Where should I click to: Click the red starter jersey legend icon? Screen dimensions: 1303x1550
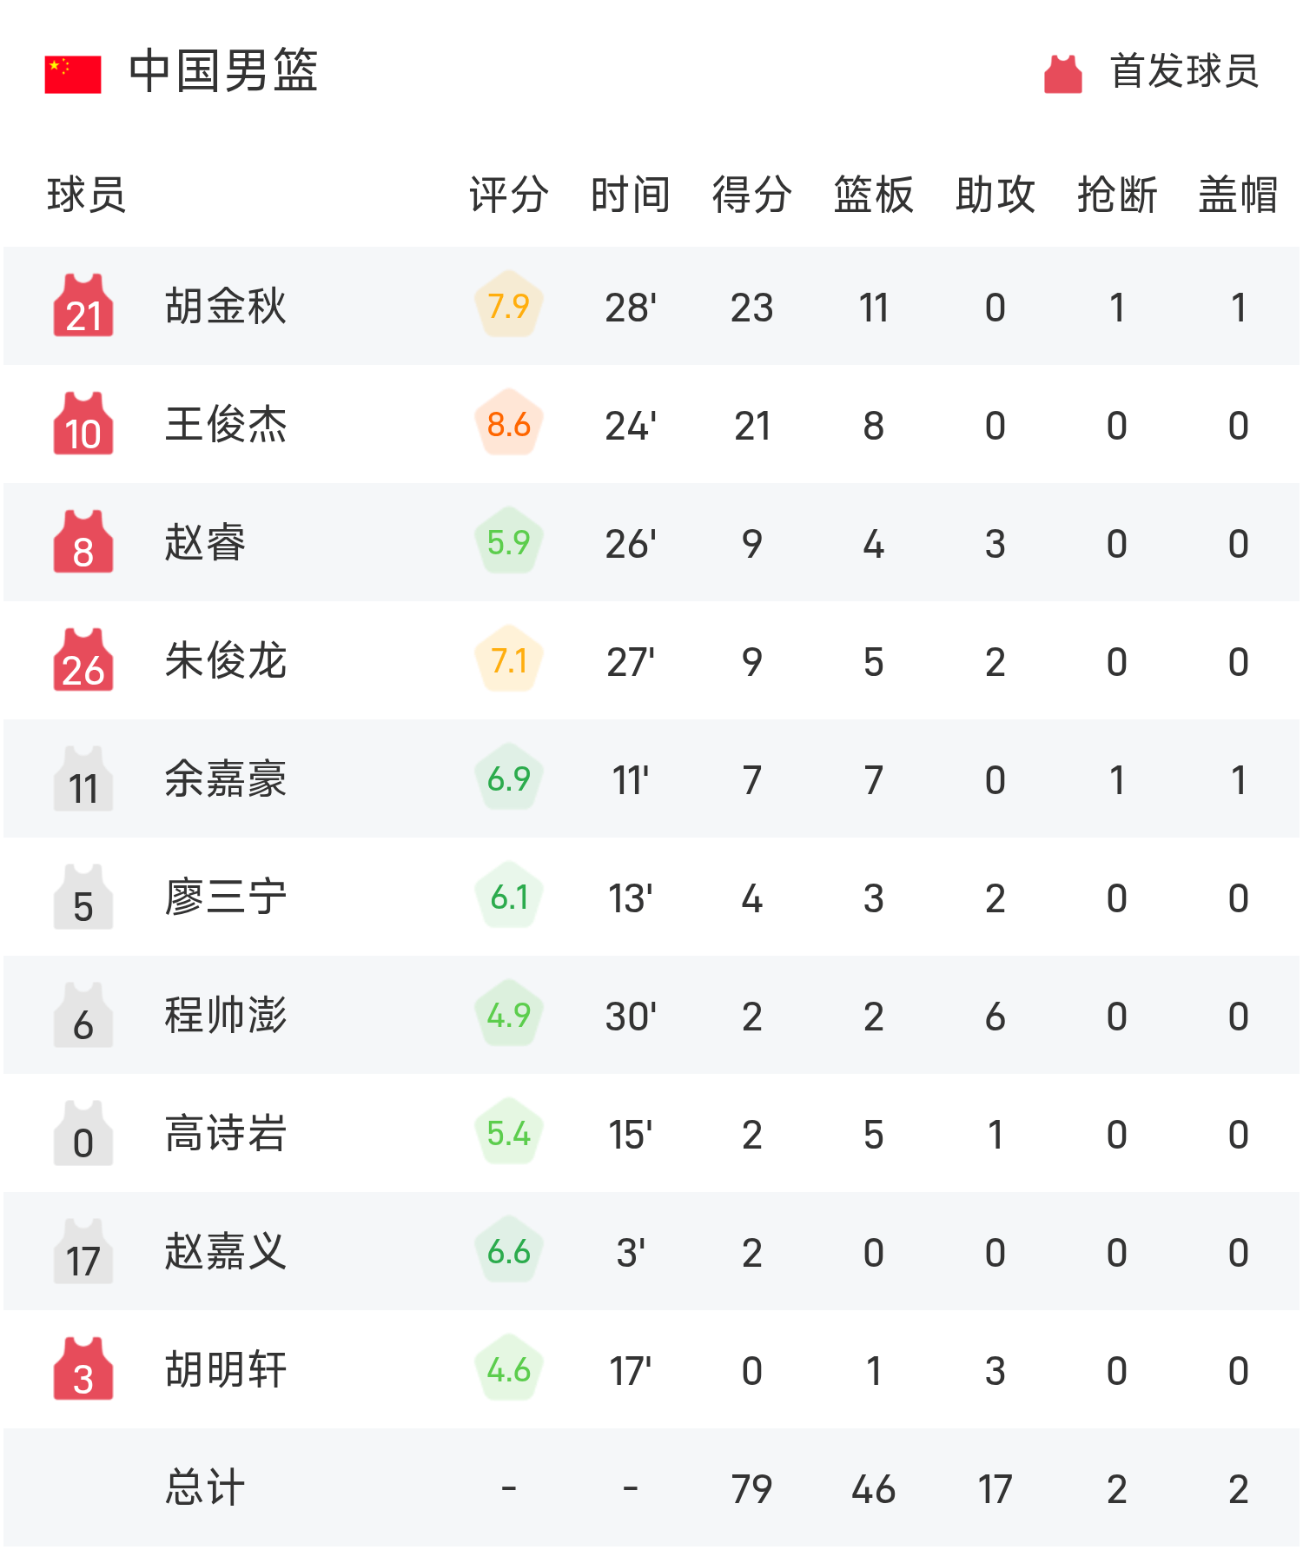pos(1062,74)
